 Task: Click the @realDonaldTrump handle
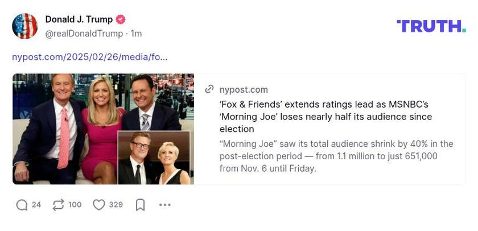(84, 34)
